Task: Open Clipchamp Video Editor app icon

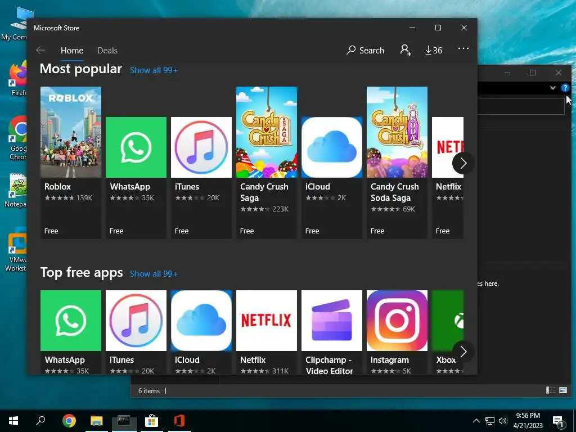Action: click(x=332, y=320)
